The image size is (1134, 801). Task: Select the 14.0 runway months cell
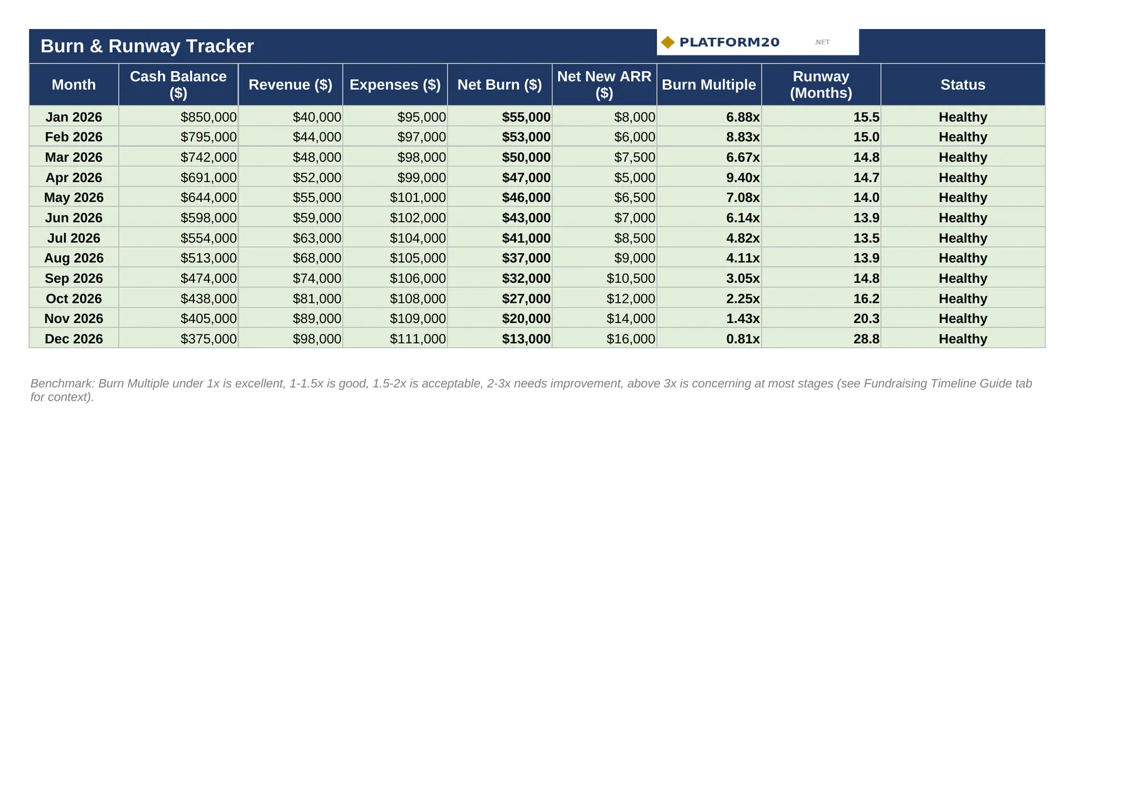(x=821, y=197)
